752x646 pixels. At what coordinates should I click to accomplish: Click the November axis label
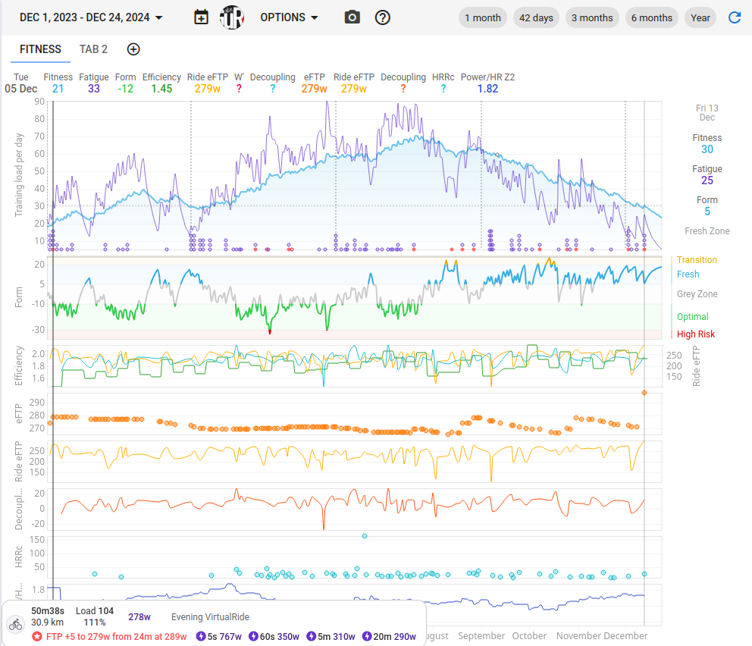(x=578, y=636)
